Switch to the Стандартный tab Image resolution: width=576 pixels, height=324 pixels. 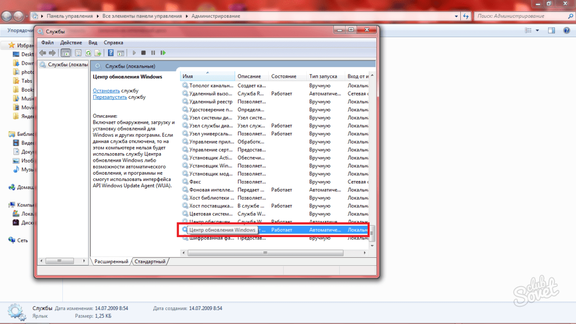click(x=150, y=262)
